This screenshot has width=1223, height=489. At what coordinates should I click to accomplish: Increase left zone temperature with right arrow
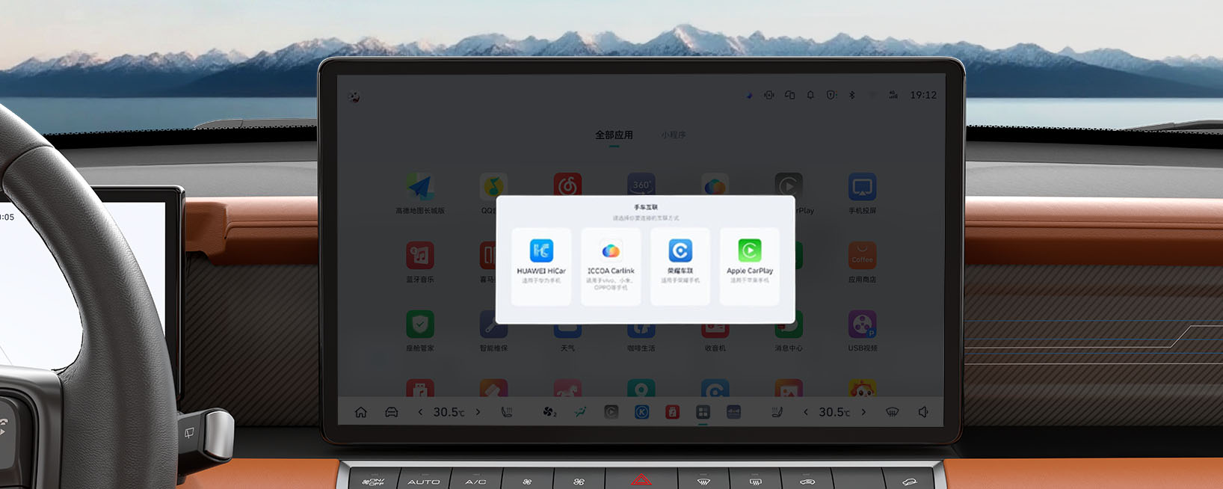478,412
